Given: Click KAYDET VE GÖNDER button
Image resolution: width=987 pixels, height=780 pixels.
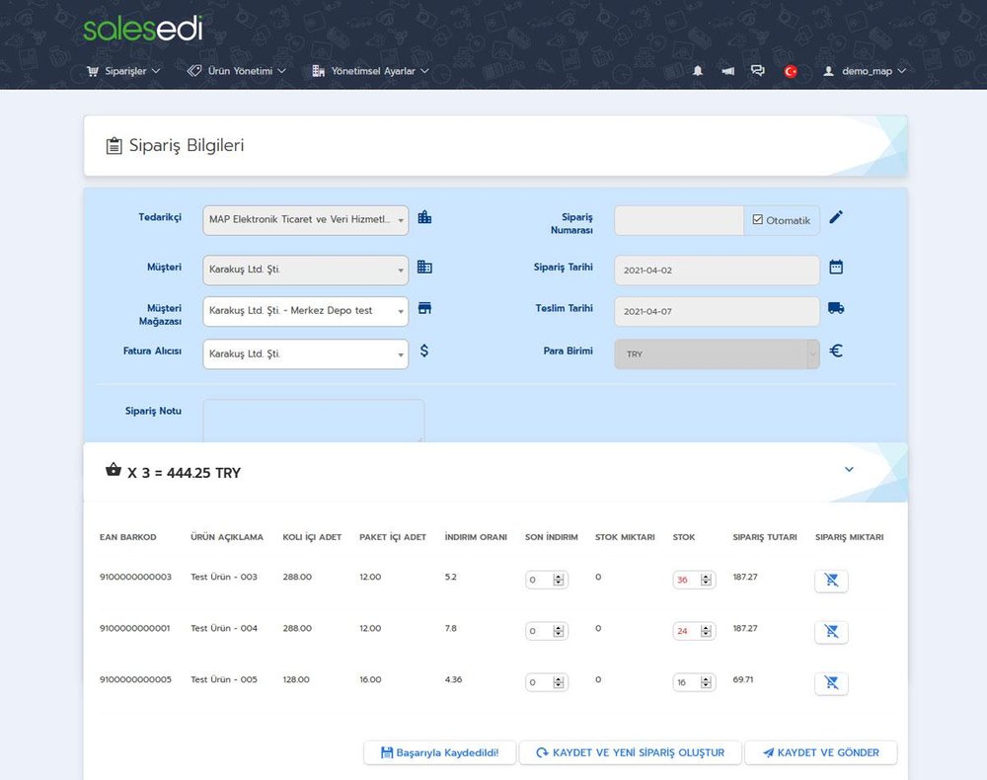Looking at the screenshot, I should (820, 751).
